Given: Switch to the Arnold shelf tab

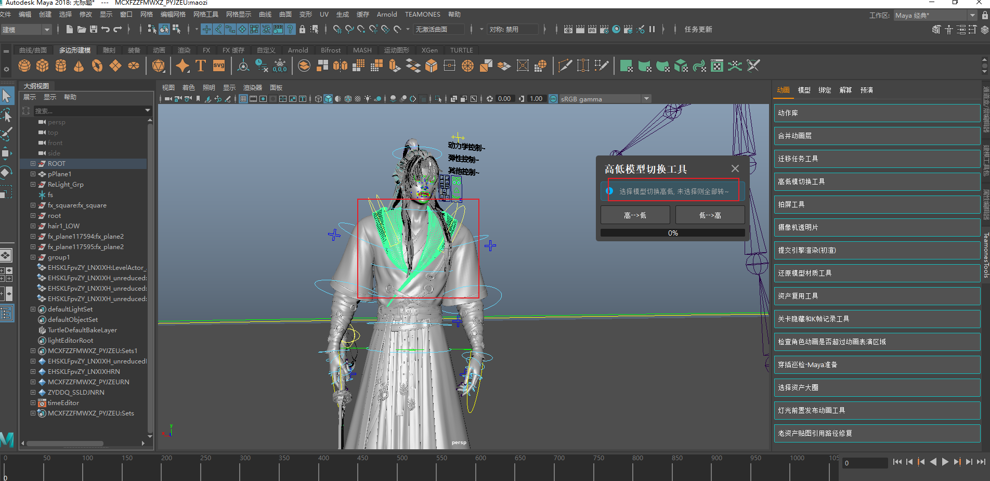Looking at the screenshot, I should (x=298, y=50).
